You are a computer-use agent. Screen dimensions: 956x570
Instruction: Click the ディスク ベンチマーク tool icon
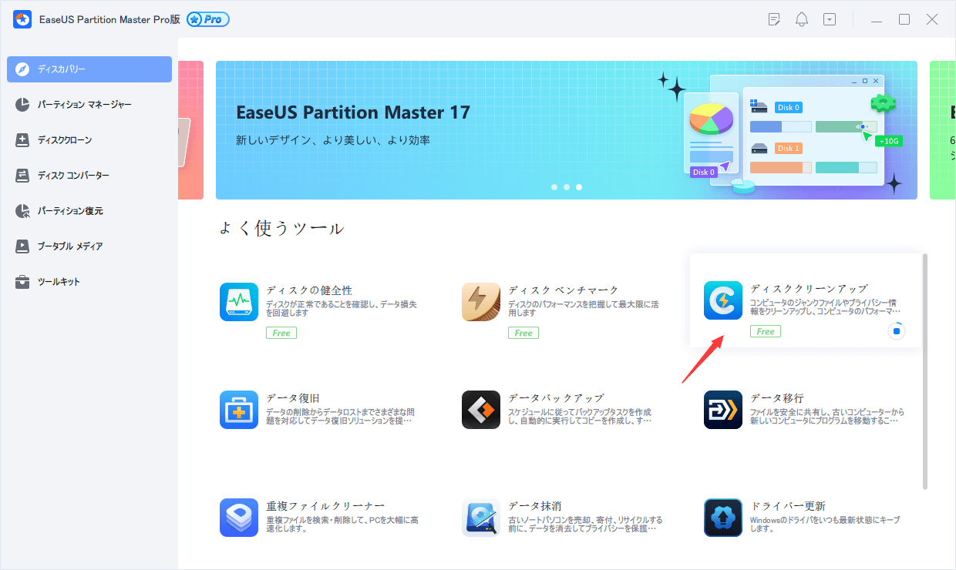pos(481,302)
